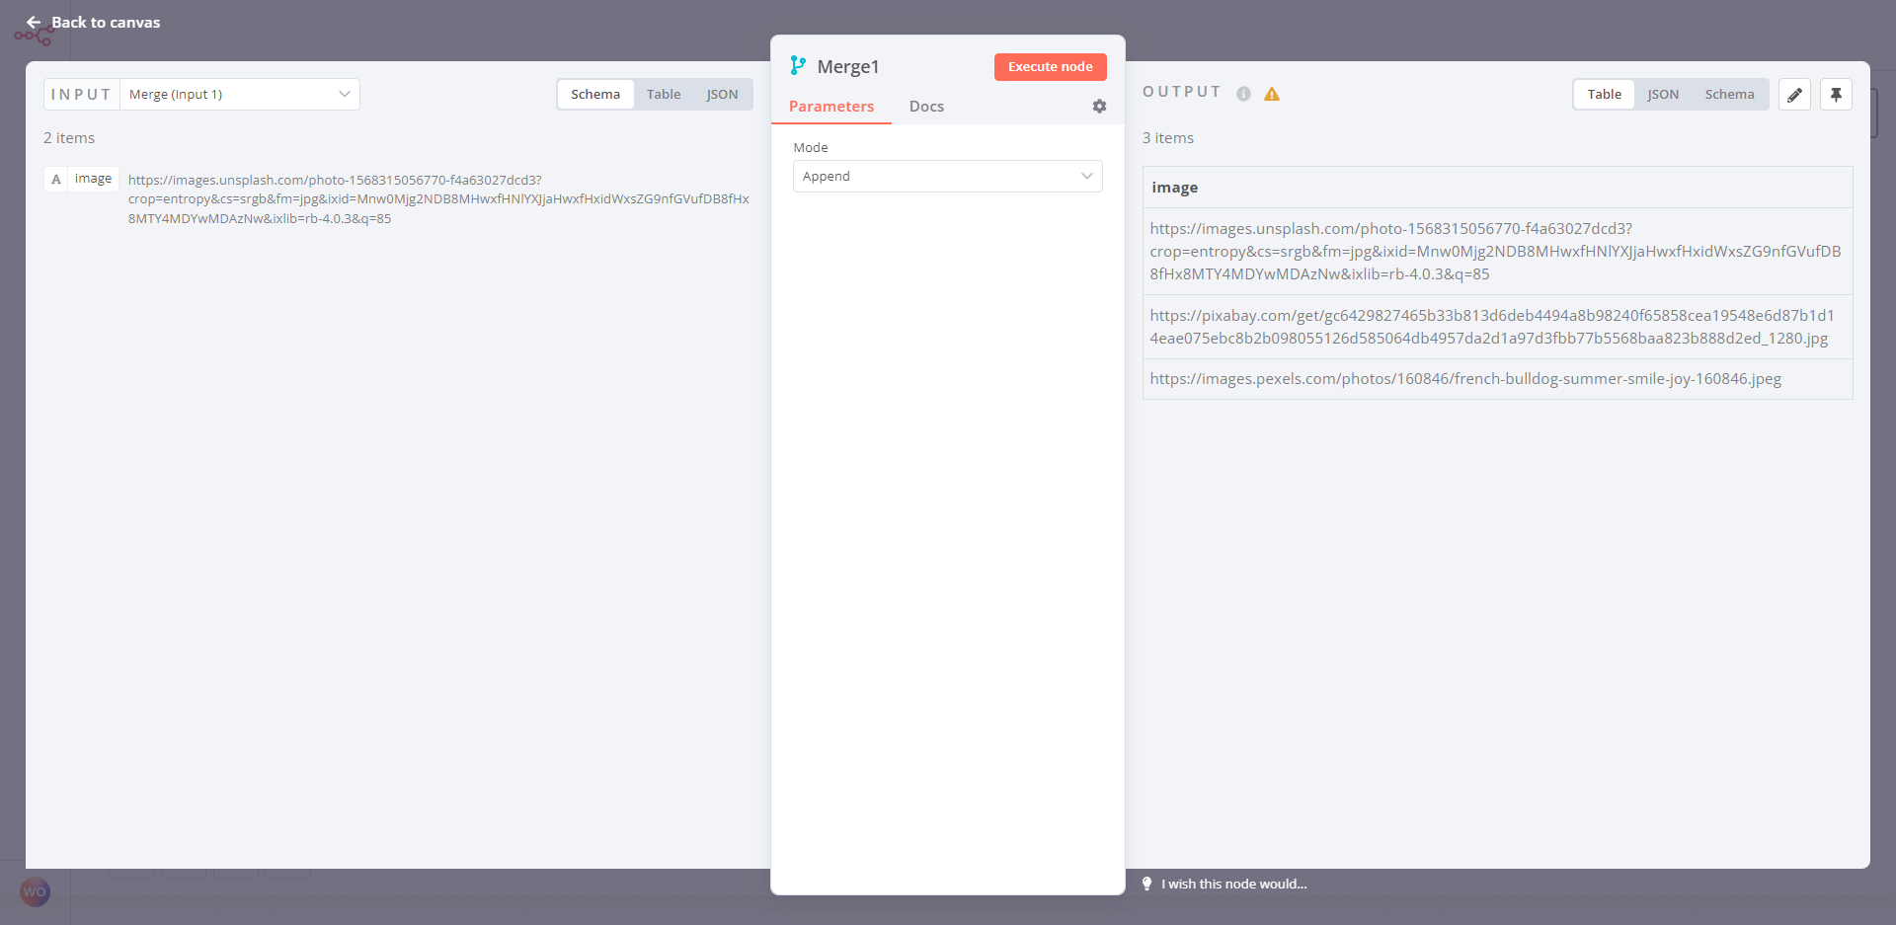
Task: Open the input source dropdown Merge (Input 1)
Action: coord(239,94)
